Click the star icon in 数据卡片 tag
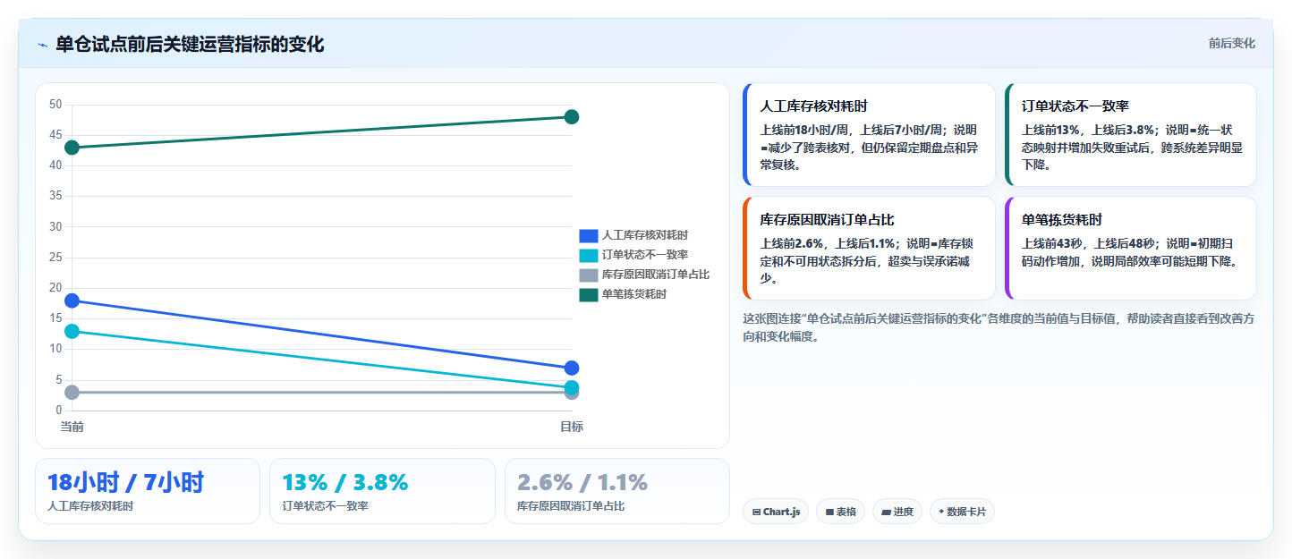 [x=941, y=512]
